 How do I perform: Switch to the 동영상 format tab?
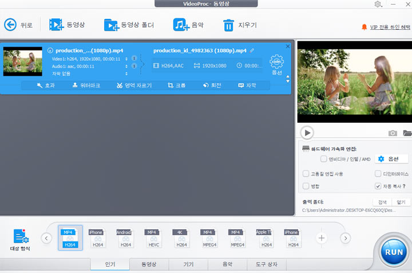pyautogui.click(x=149, y=264)
